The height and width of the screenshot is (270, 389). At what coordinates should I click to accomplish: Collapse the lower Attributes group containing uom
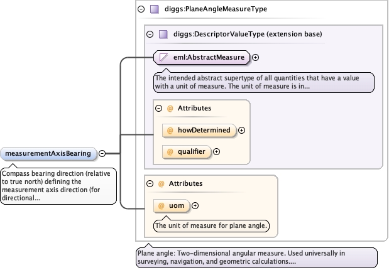[x=150, y=183]
